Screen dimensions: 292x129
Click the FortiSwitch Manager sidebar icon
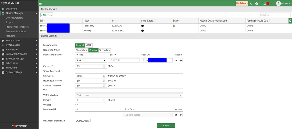[3, 54]
